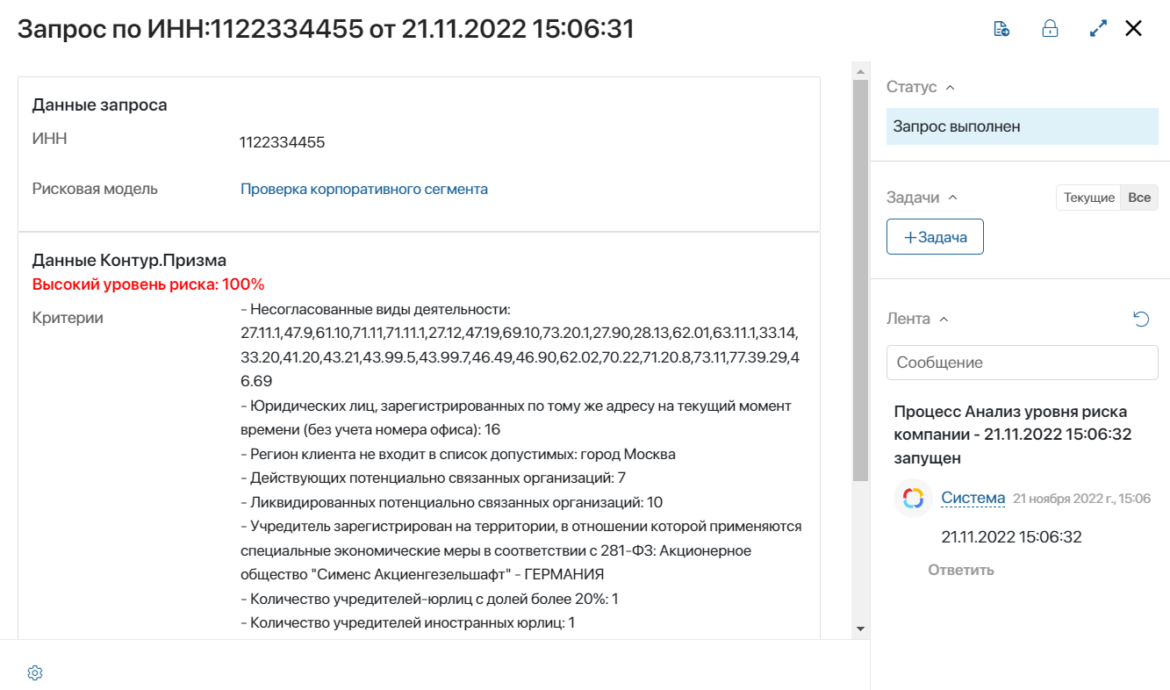Switch task filter to Все
The image size is (1170, 690).
1139,198
